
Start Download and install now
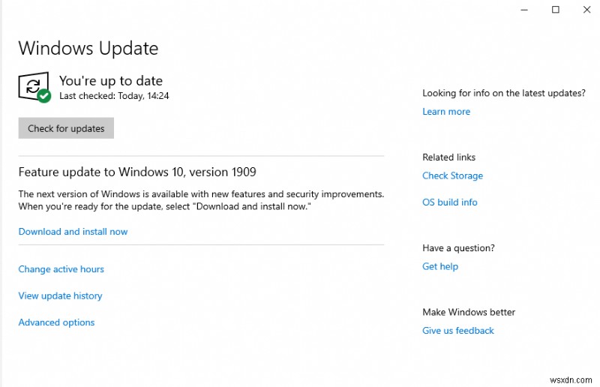pyautogui.click(x=73, y=232)
